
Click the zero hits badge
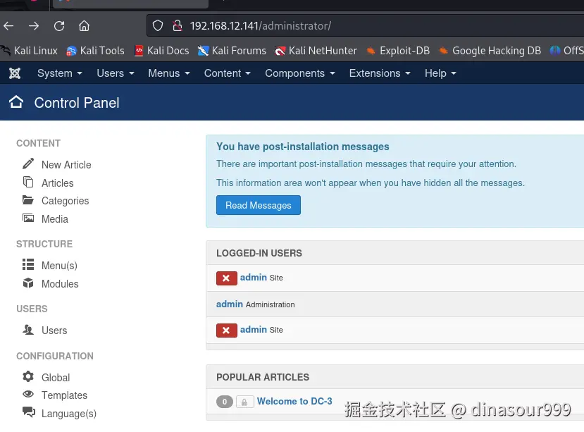pos(225,402)
